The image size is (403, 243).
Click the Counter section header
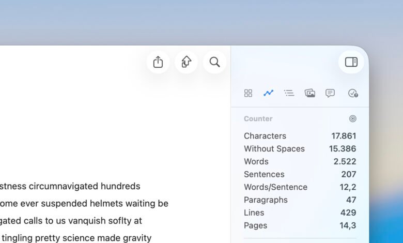tap(258, 118)
